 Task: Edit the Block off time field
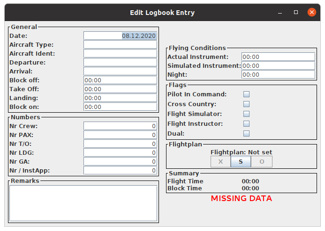(120, 80)
